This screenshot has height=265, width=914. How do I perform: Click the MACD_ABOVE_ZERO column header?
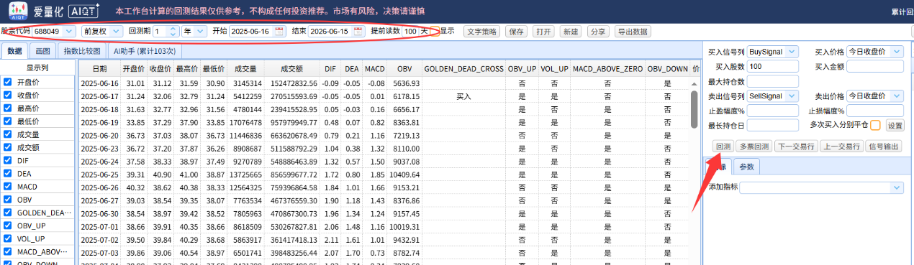[607, 68]
